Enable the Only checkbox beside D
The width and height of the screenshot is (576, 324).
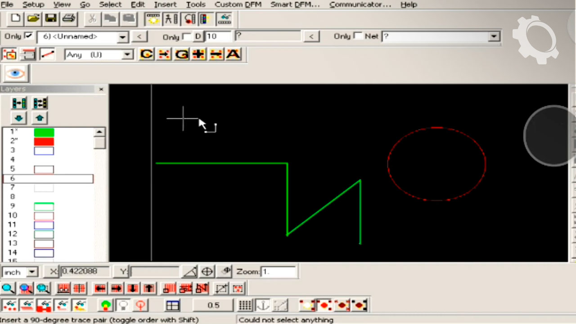(x=187, y=36)
